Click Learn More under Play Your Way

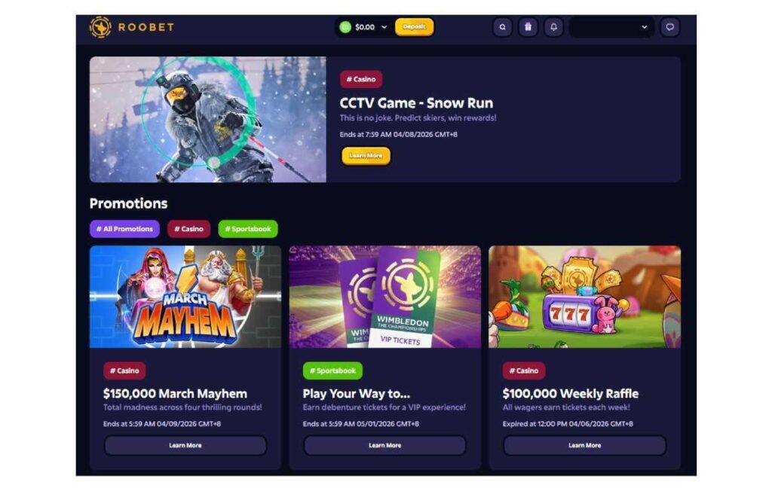click(x=385, y=445)
